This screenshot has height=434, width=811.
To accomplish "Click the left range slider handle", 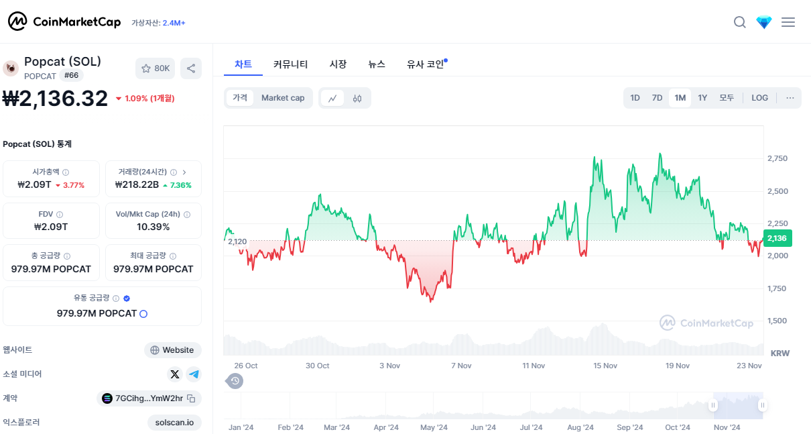I will point(713,405).
